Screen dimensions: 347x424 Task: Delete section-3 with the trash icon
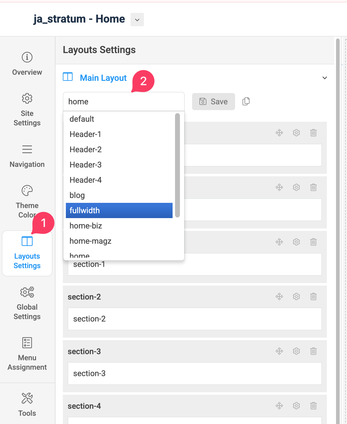(313, 351)
